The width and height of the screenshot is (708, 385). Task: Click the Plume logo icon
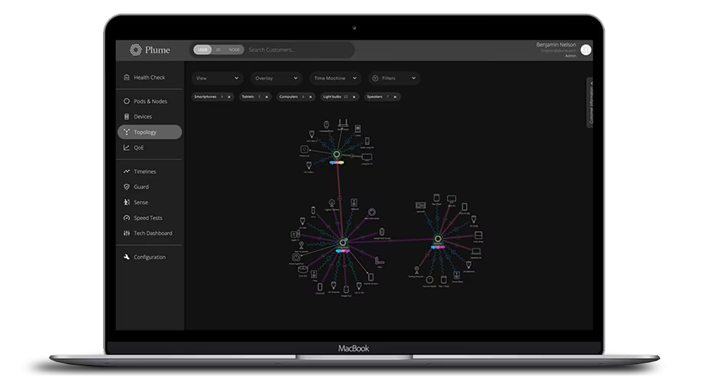(136, 50)
